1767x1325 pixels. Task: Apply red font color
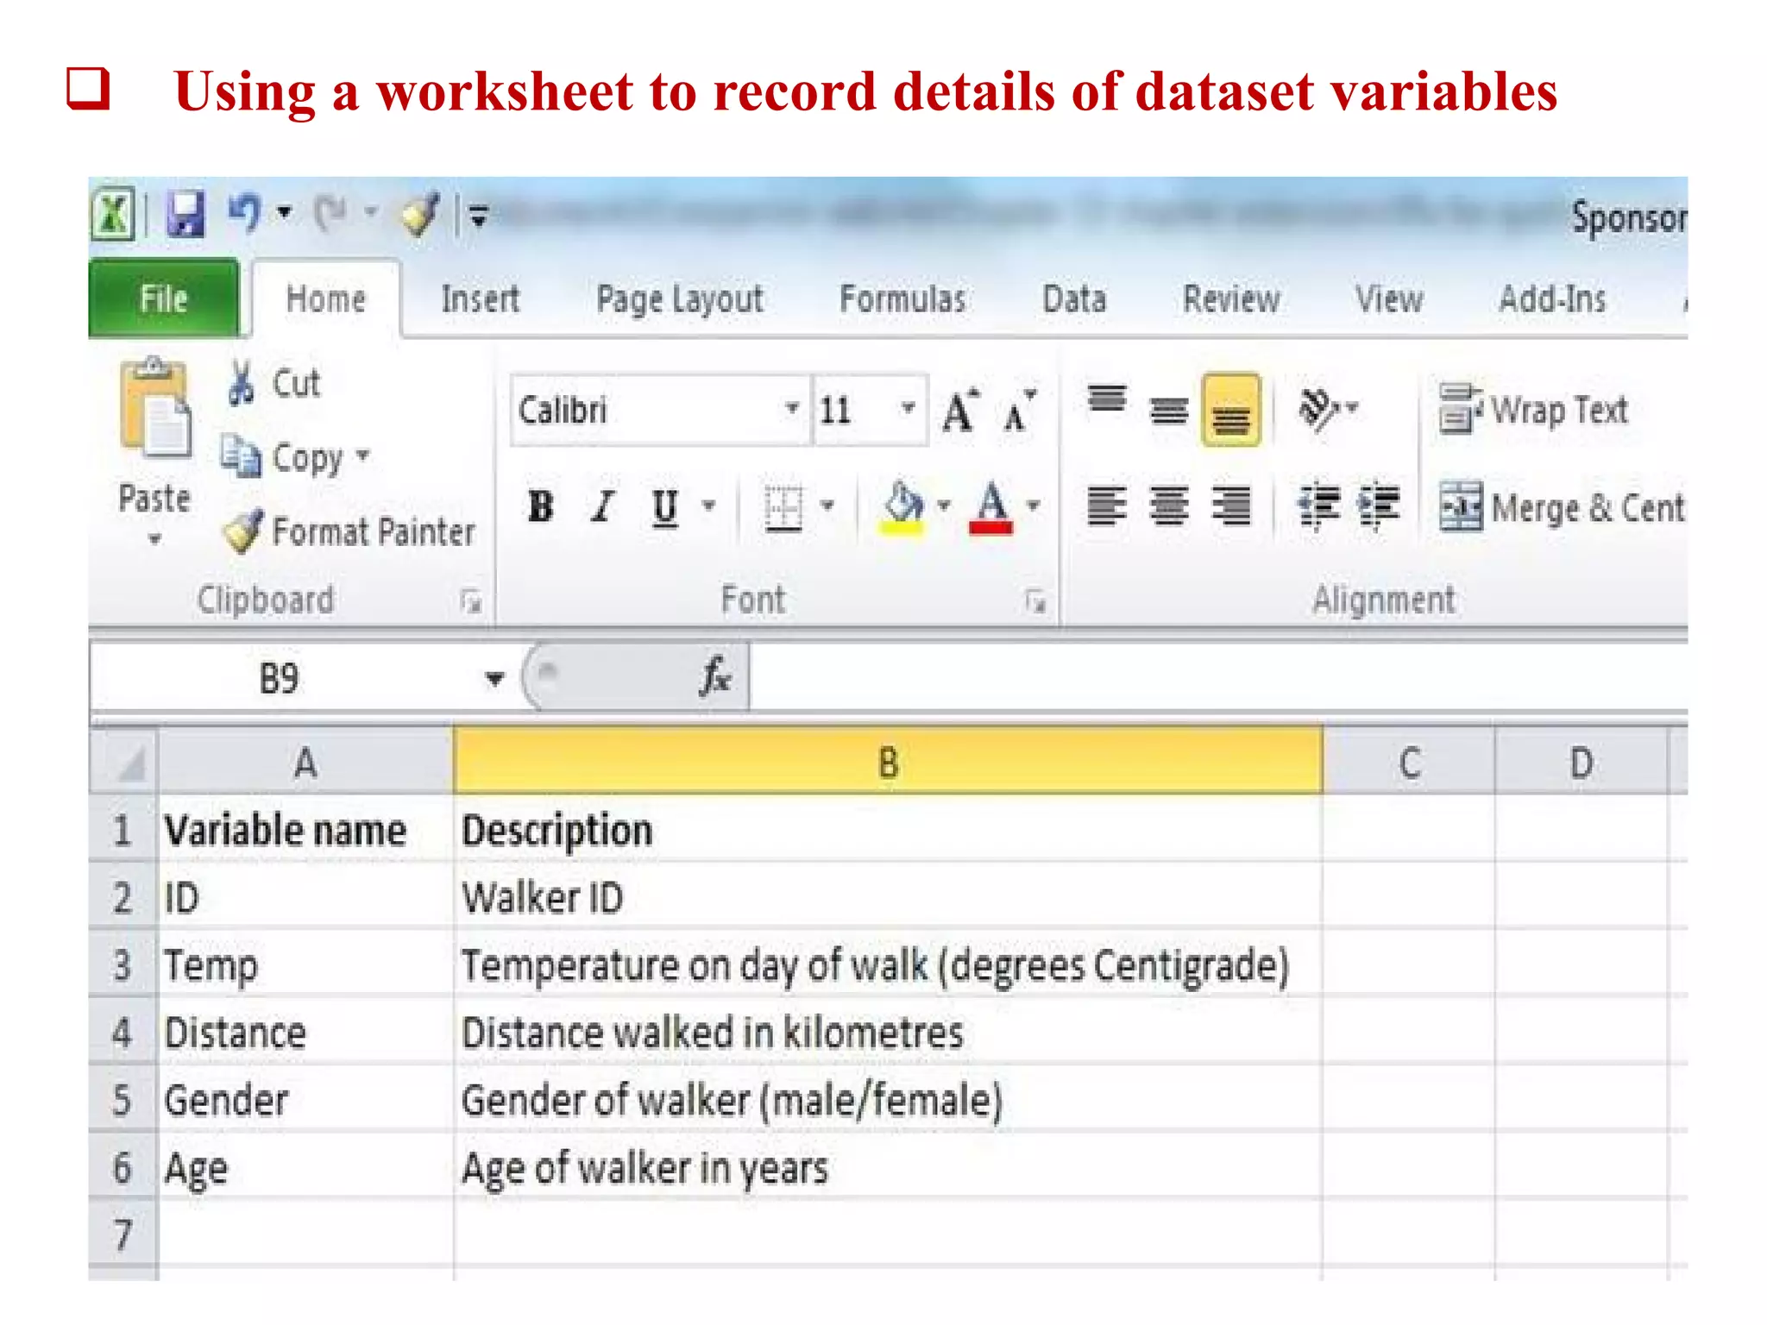tap(990, 507)
